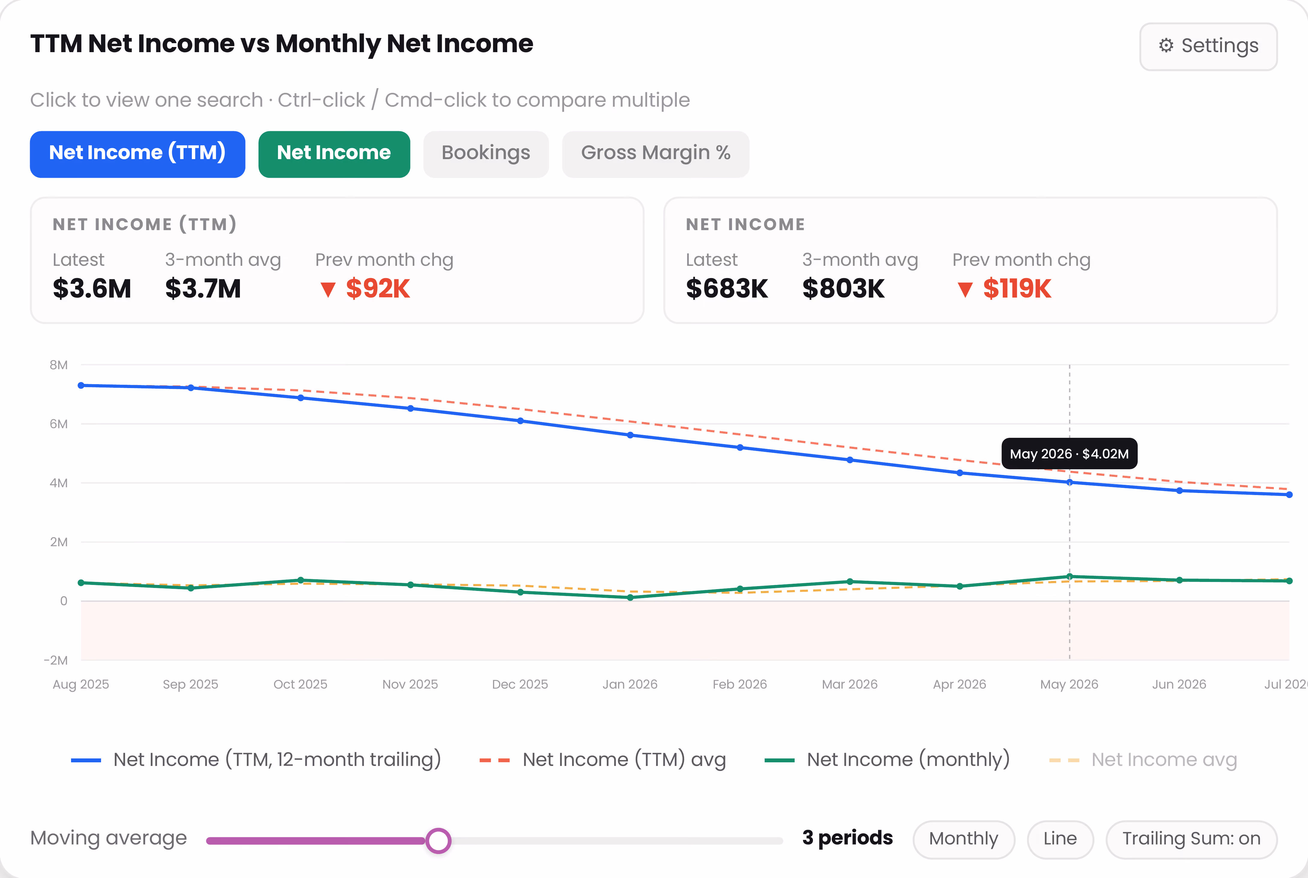Click the Jan 2026 monthly net income point
The width and height of the screenshot is (1308, 878).
pos(630,598)
